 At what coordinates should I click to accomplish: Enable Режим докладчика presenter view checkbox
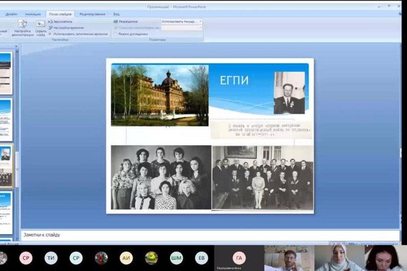coord(115,34)
